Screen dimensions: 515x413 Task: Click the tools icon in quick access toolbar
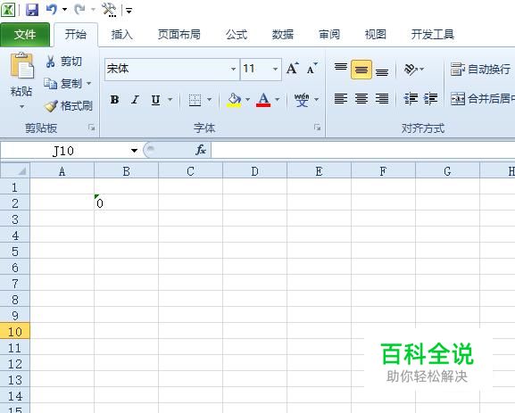(x=109, y=10)
